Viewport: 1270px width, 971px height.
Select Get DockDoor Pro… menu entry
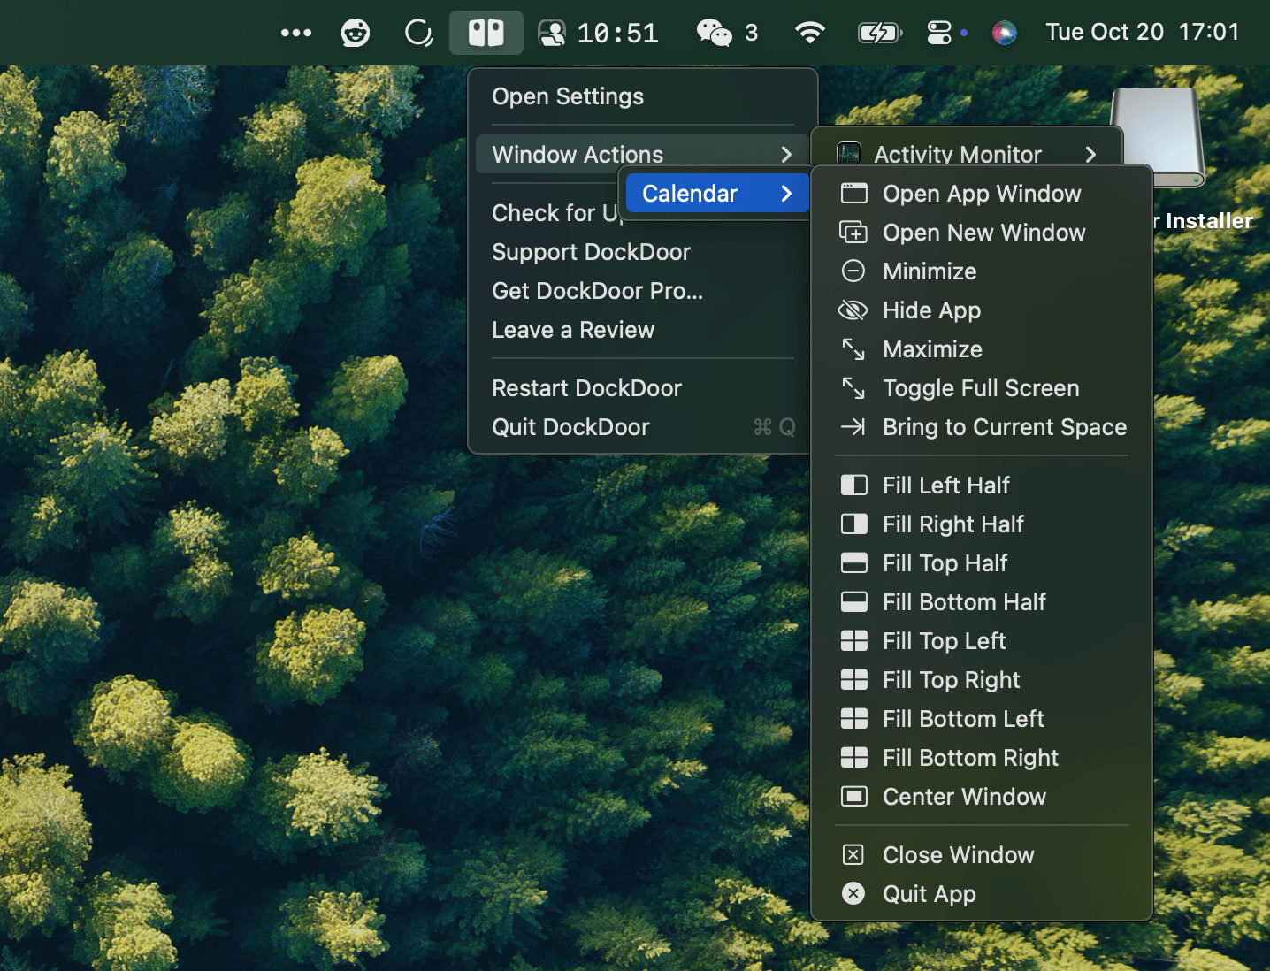pyautogui.click(x=643, y=291)
